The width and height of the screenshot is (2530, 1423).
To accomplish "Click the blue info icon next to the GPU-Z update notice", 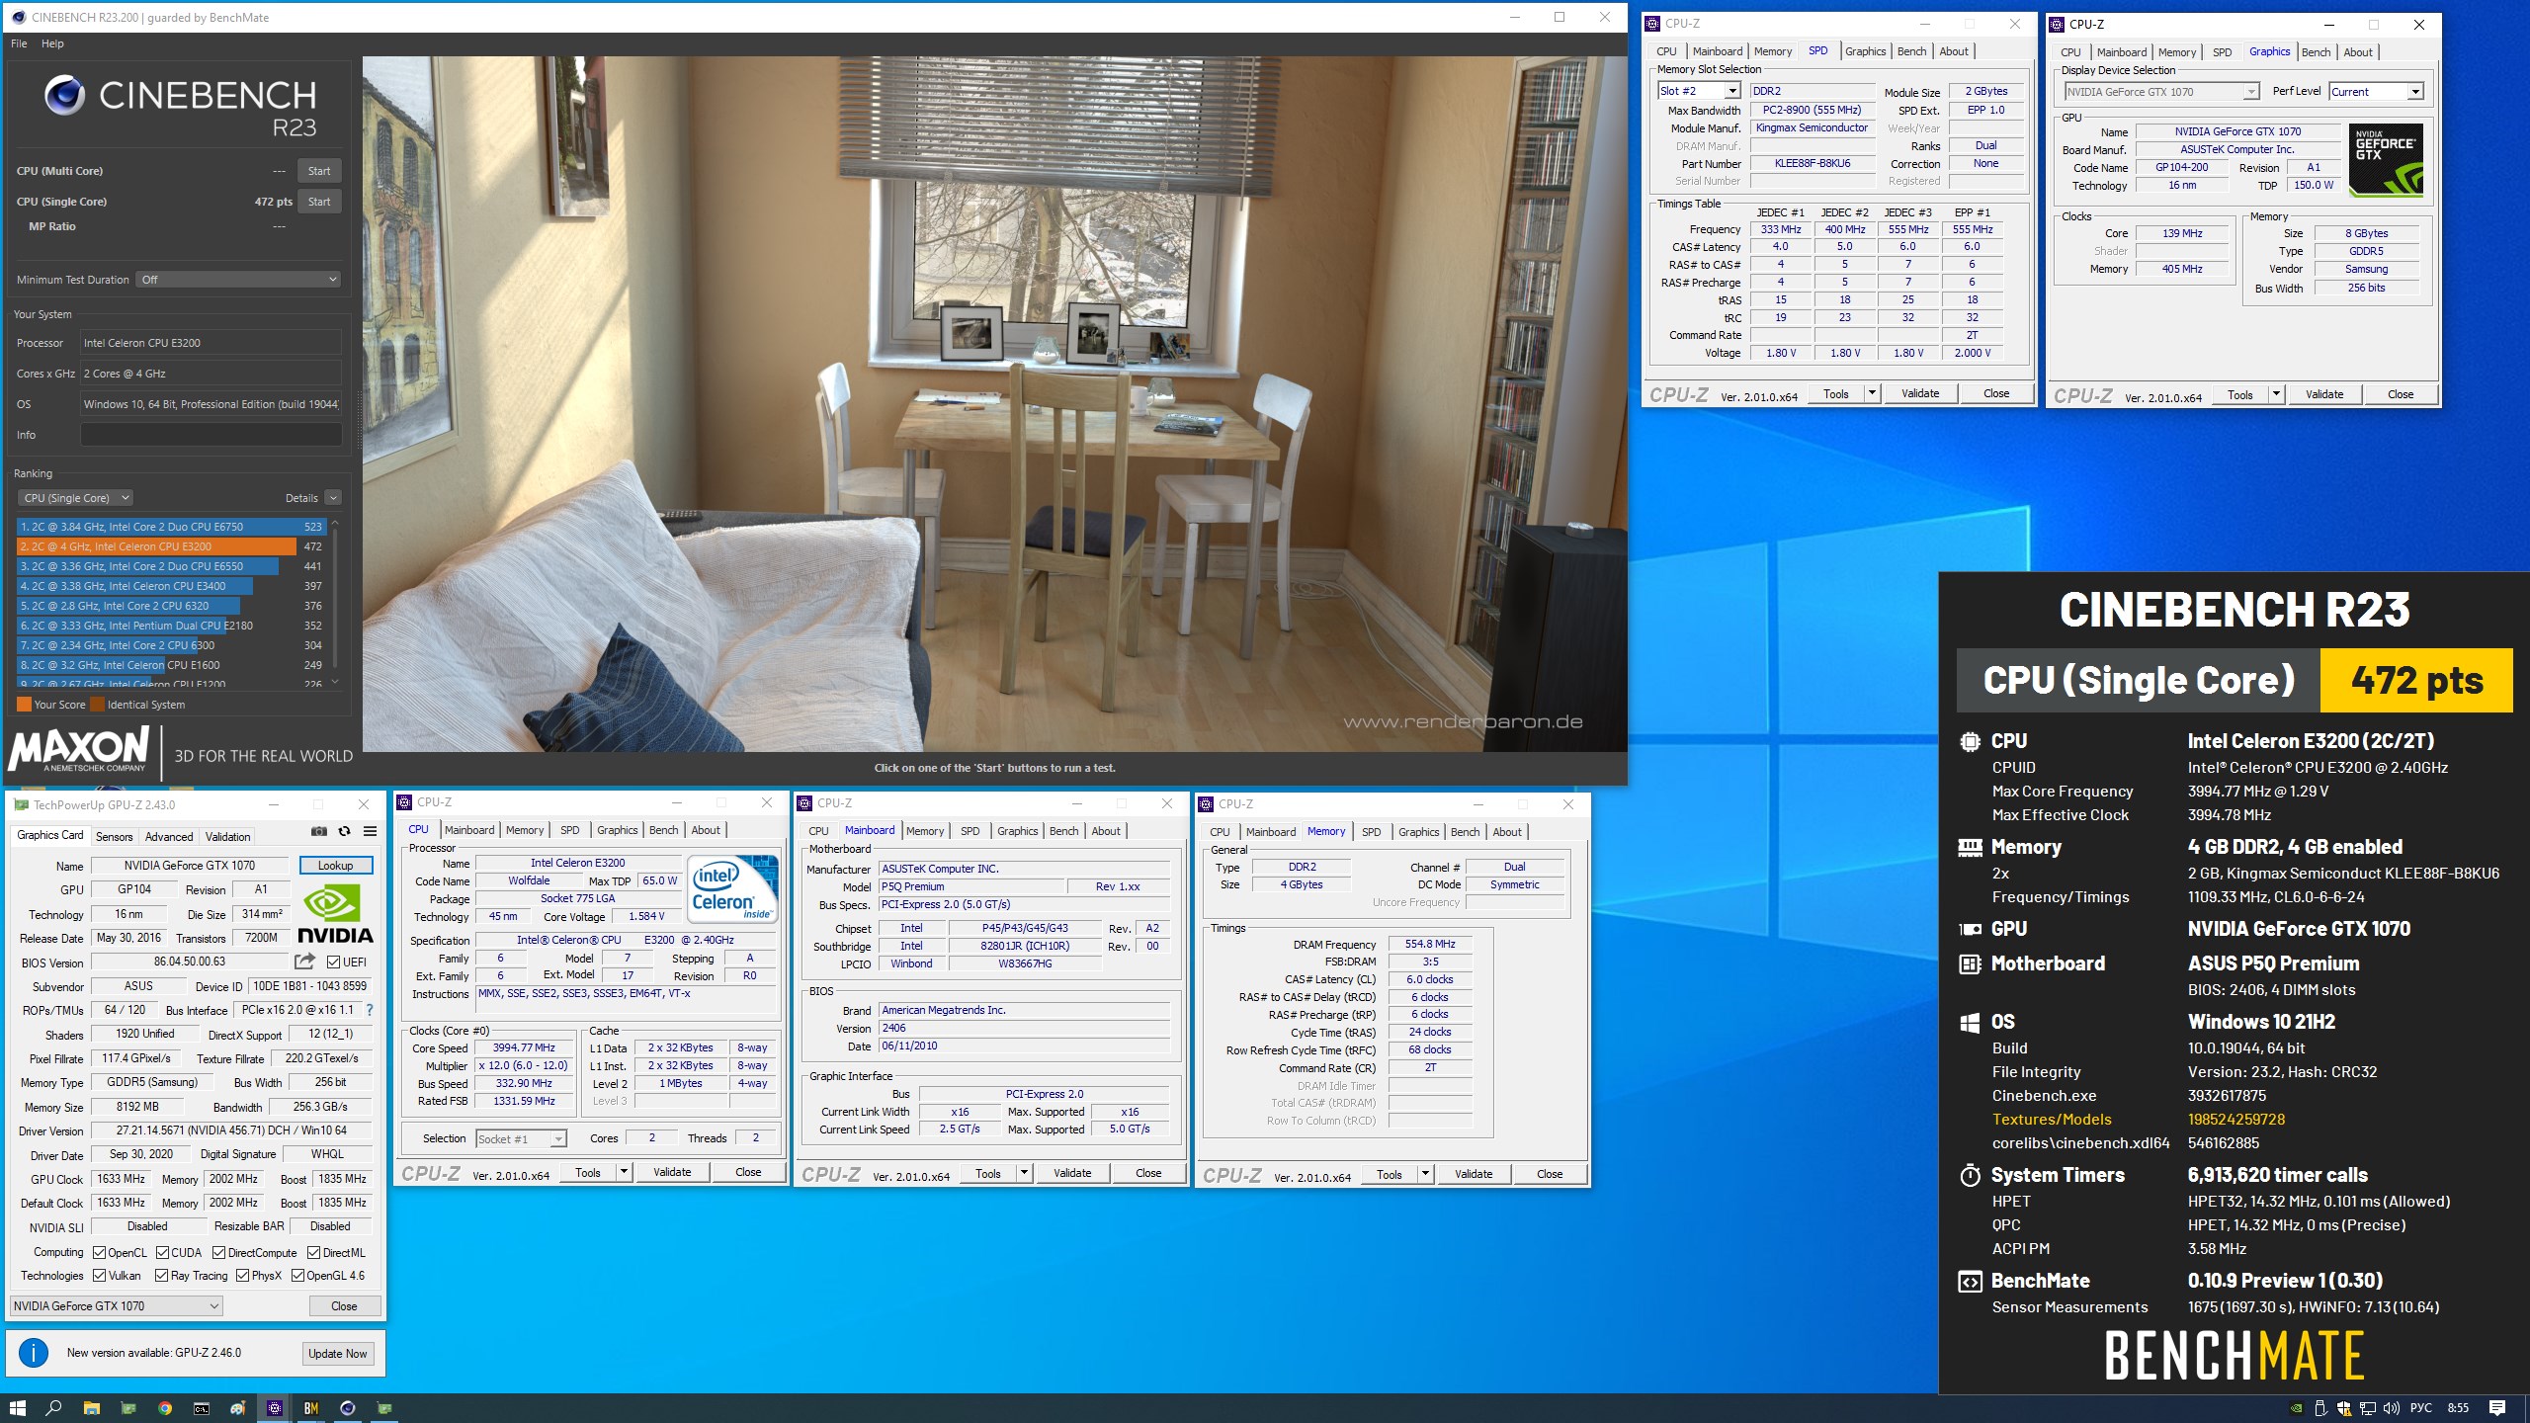I will tap(34, 1353).
